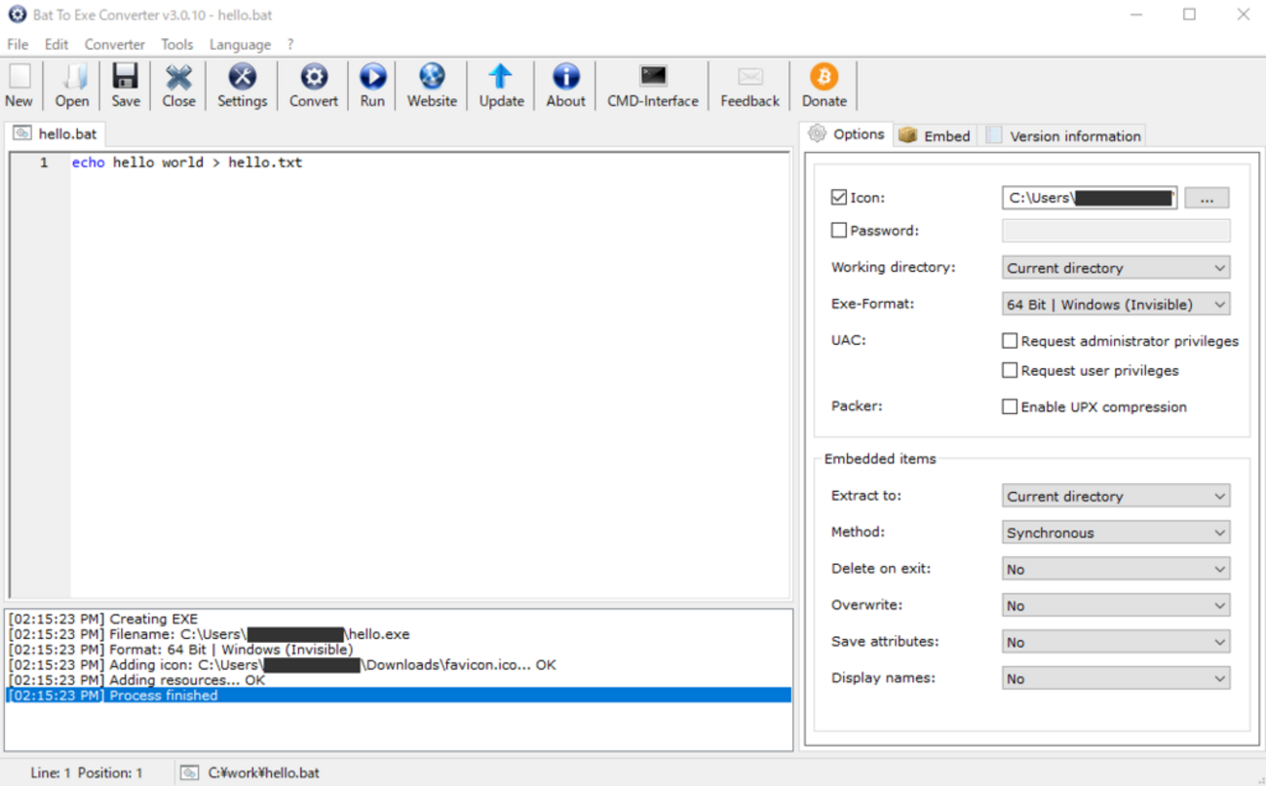Click the Icon path input field
This screenshot has height=786, width=1266.
[1090, 198]
